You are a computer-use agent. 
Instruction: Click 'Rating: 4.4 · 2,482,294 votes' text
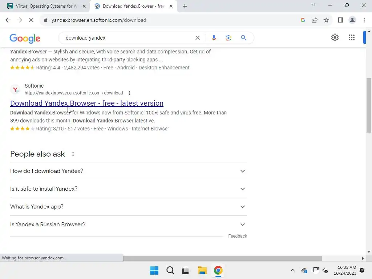pos(68,68)
